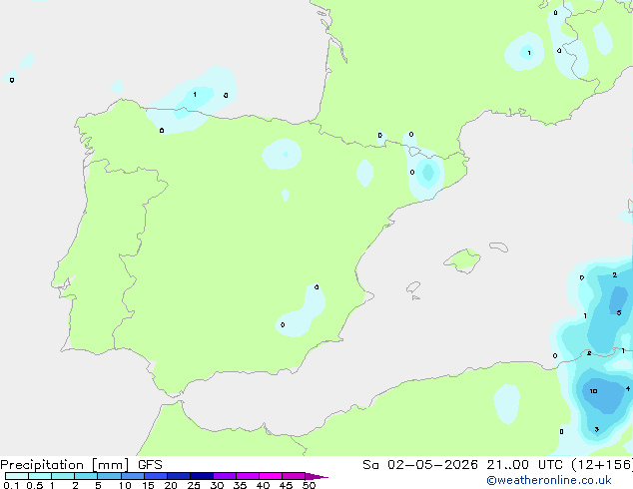Choose the 2–5 mm legend color swatch
This screenshot has width=633, height=489.
click(x=86, y=476)
